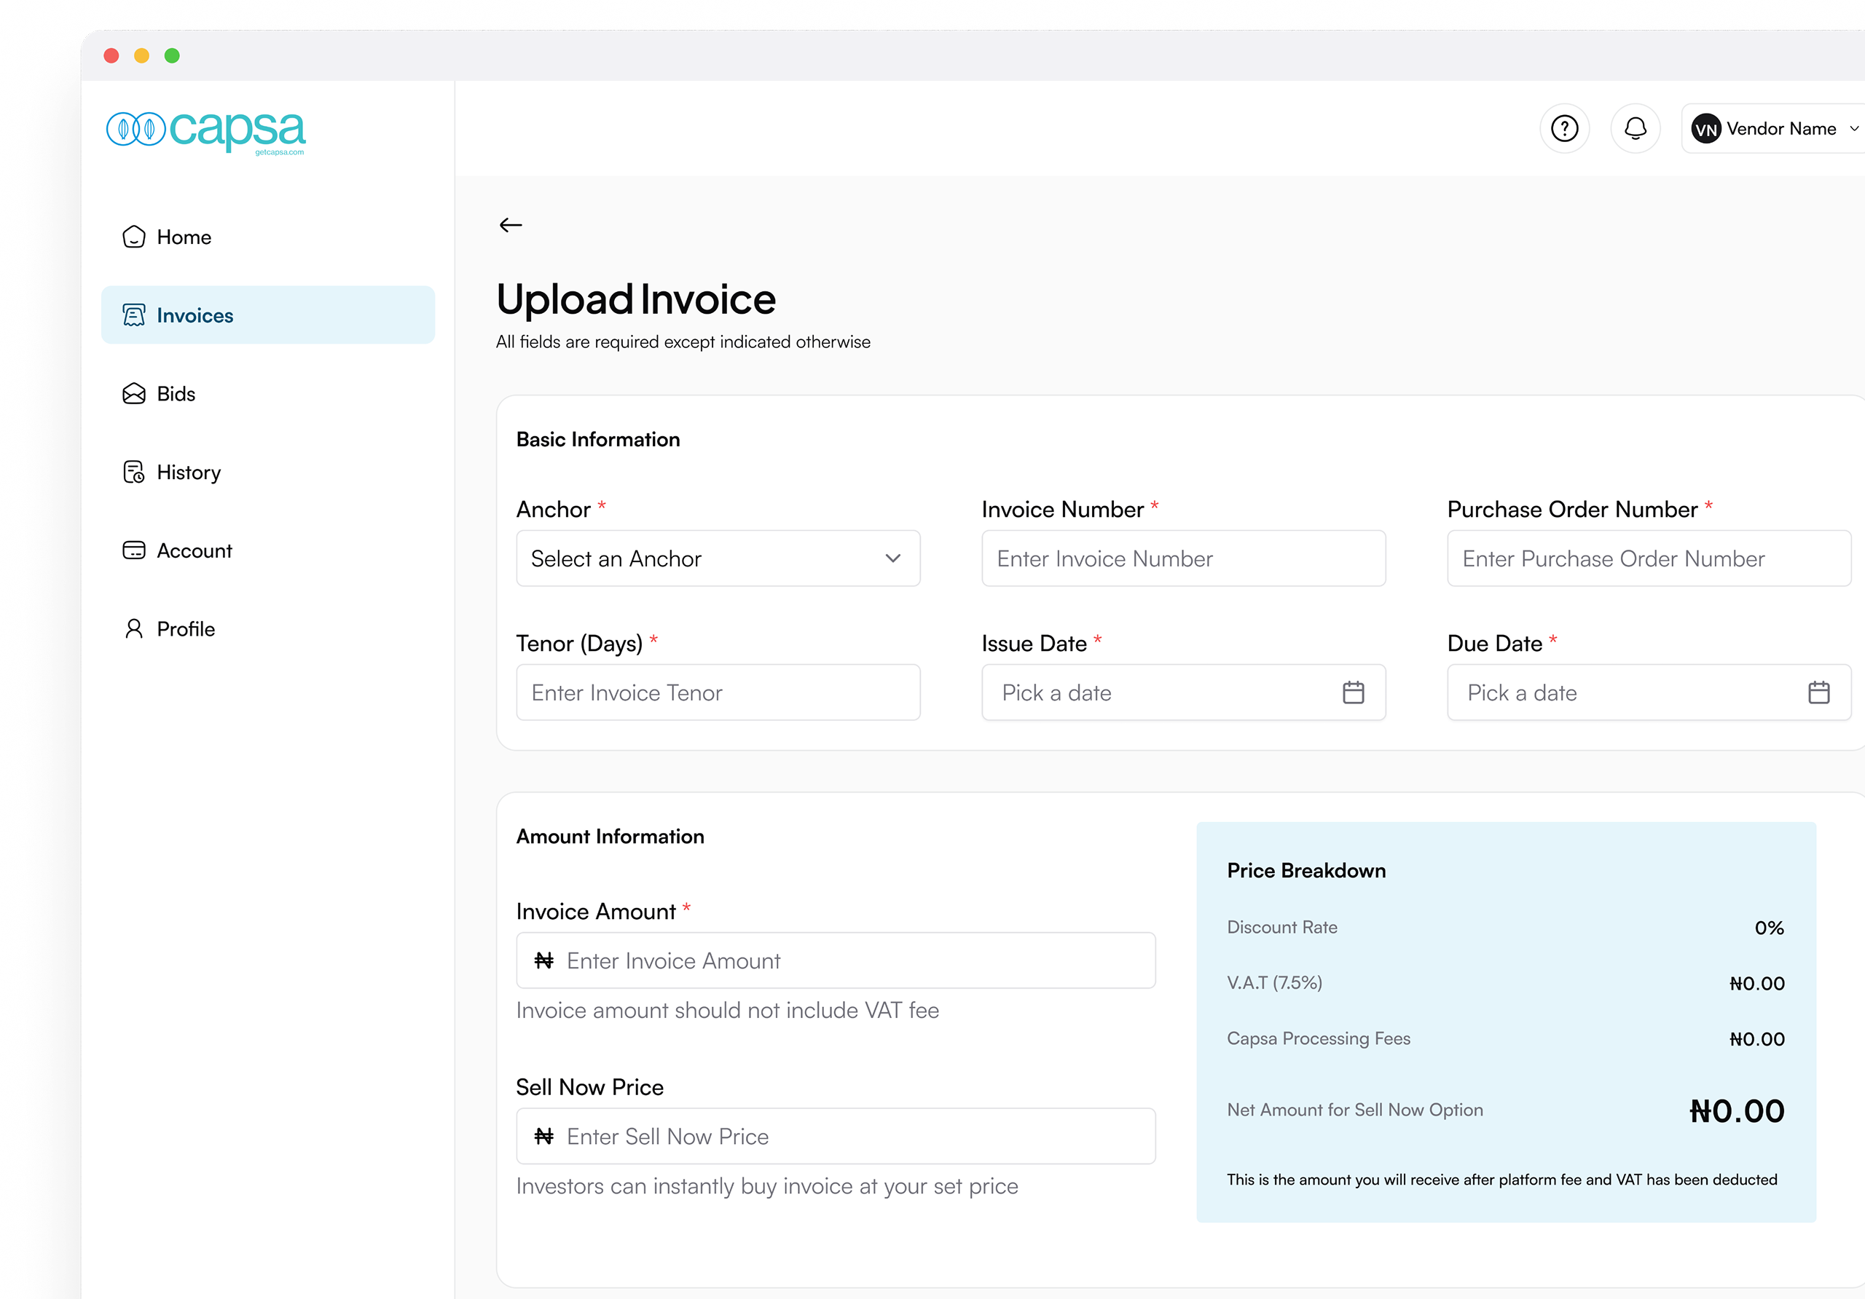This screenshot has width=1865, height=1299.
Task: Click the V.A.T (7.5%) label
Action: click(1274, 983)
